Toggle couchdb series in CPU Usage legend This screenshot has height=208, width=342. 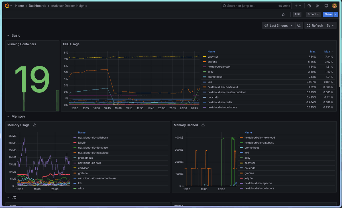pos(213,97)
